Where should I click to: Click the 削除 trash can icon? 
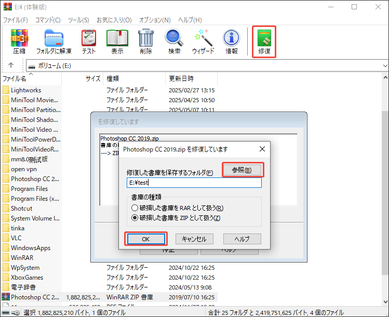(x=146, y=38)
